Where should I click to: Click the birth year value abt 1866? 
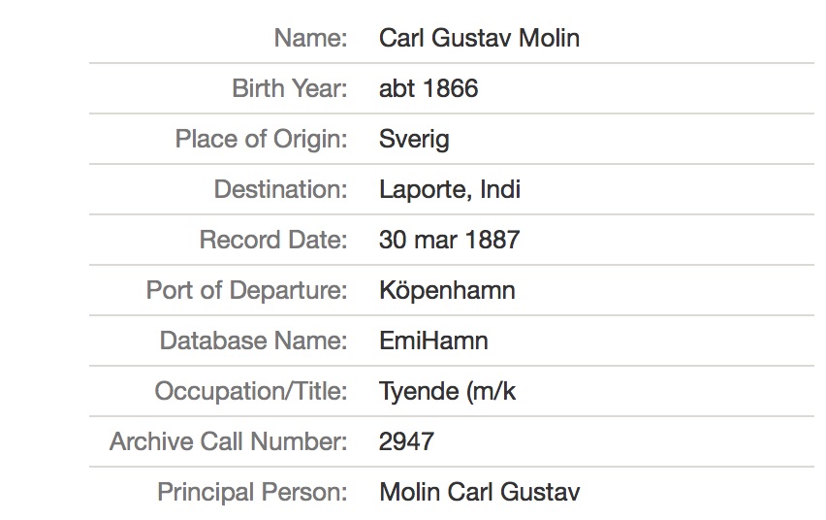point(429,89)
